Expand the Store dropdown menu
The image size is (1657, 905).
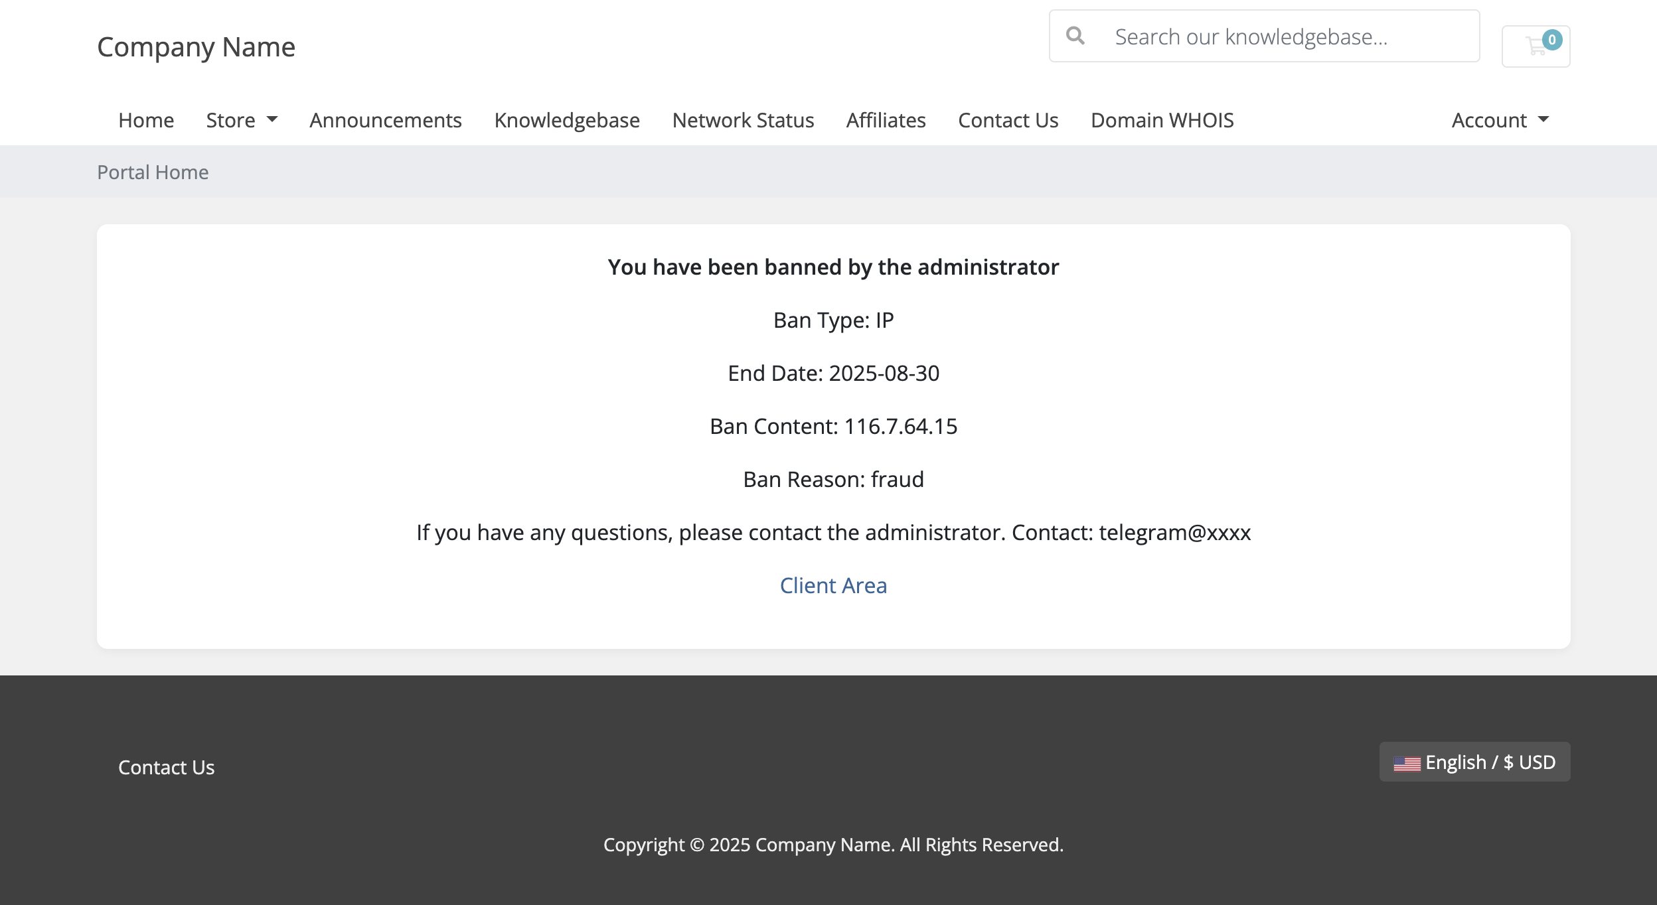(242, 120)
